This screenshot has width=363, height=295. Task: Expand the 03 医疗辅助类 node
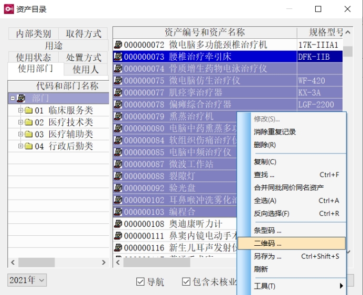[x=20, y=134]
